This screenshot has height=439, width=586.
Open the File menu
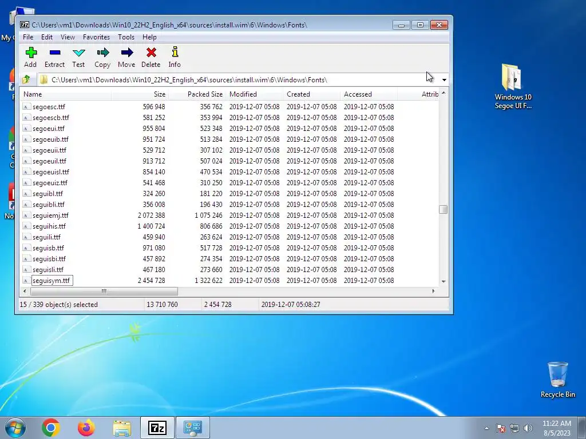point(28,37)
